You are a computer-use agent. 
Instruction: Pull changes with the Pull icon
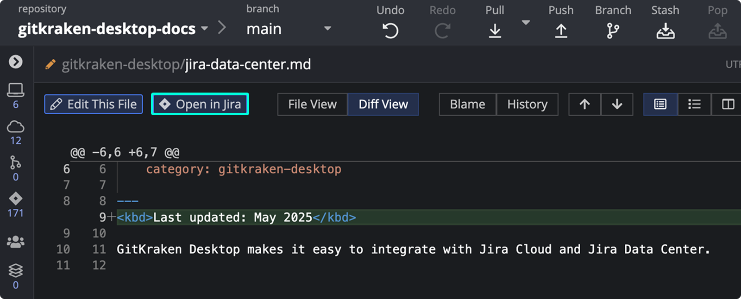tap(495, 31)
